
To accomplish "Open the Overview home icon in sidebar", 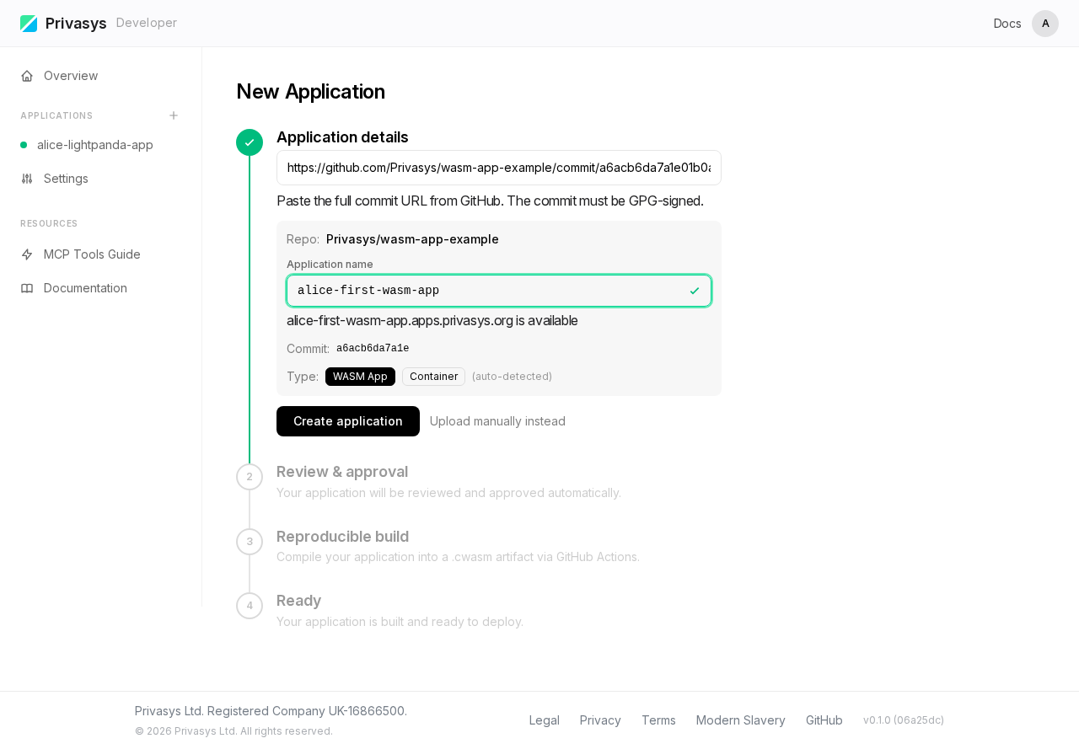I will [25, 76].
